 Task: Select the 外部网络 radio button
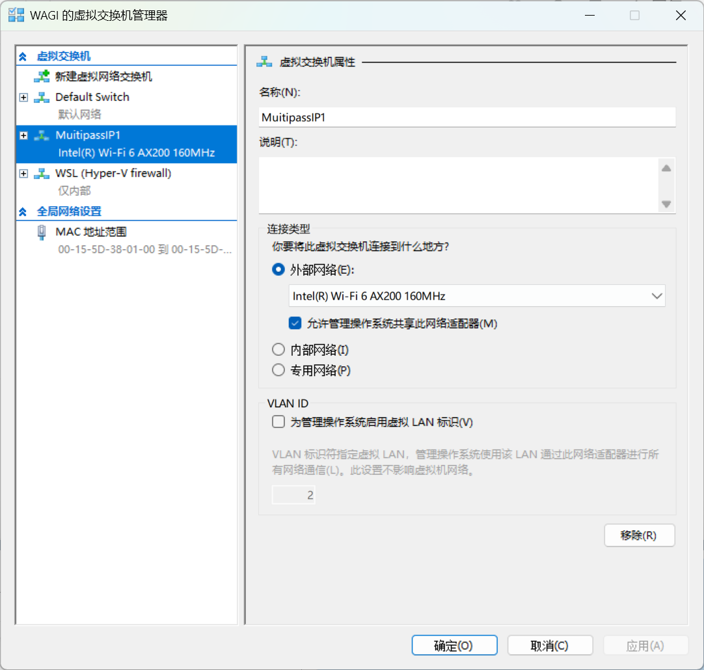pyautogui.click(x=278, y=269)
